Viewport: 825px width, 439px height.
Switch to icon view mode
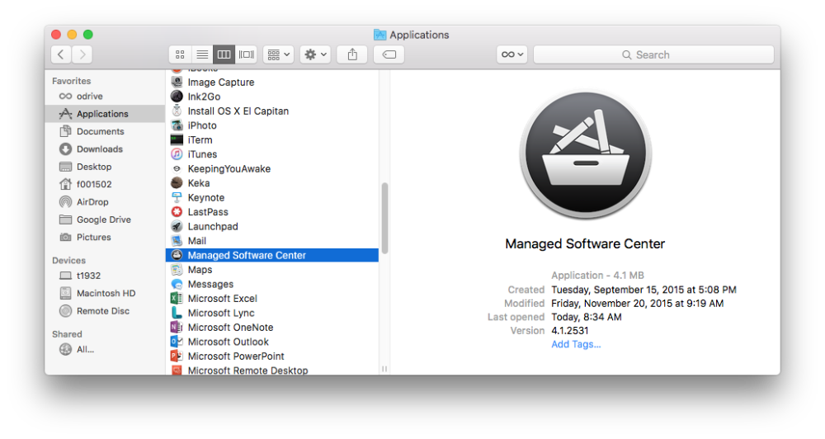pyautogui.click(x=180, y=54)
